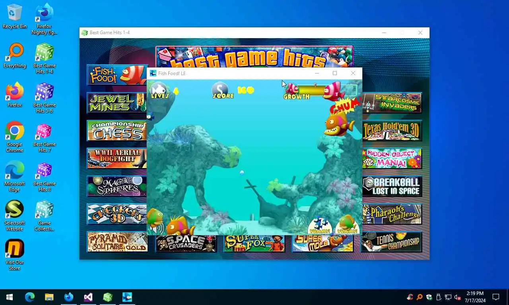The height and width of the screenshot is (305, 509).
Task: Maximize the Fish Food! LE window
Action: click(x=335, y=73)
